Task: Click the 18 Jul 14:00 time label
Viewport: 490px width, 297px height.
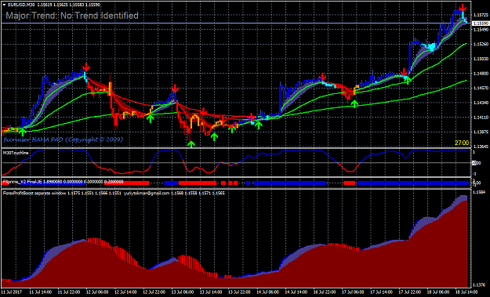Action: coord(466,292)
